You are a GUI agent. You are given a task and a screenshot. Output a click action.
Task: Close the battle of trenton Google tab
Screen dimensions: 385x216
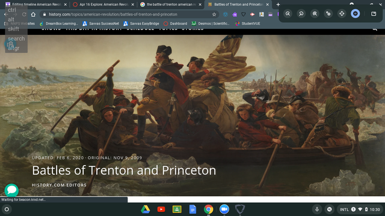[x=200, y=4]
